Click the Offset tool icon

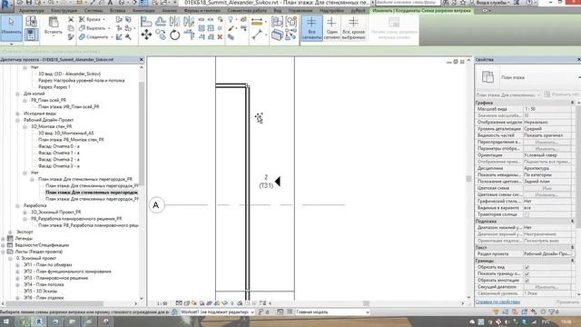click(x=161, y=22)
